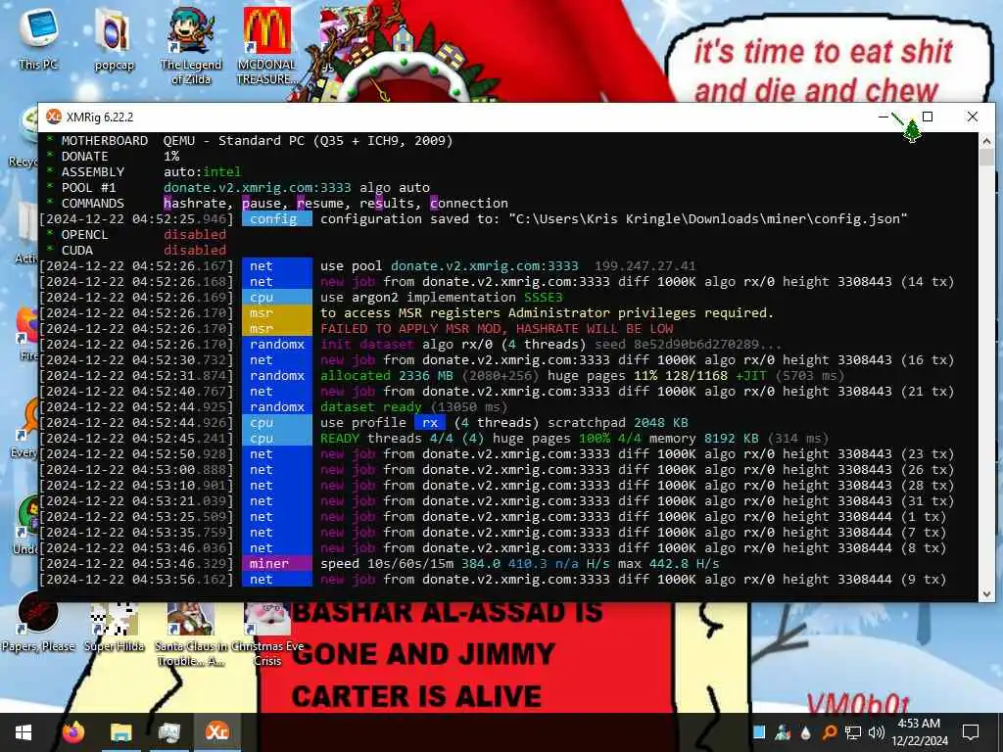Viewport: 1003px width, 752px height.
Task: Click the water droplet tray icon
Action: click(805, 732)
